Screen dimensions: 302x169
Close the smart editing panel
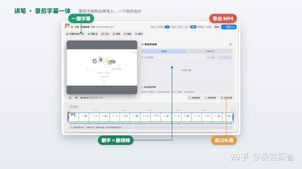coord(231,44)
